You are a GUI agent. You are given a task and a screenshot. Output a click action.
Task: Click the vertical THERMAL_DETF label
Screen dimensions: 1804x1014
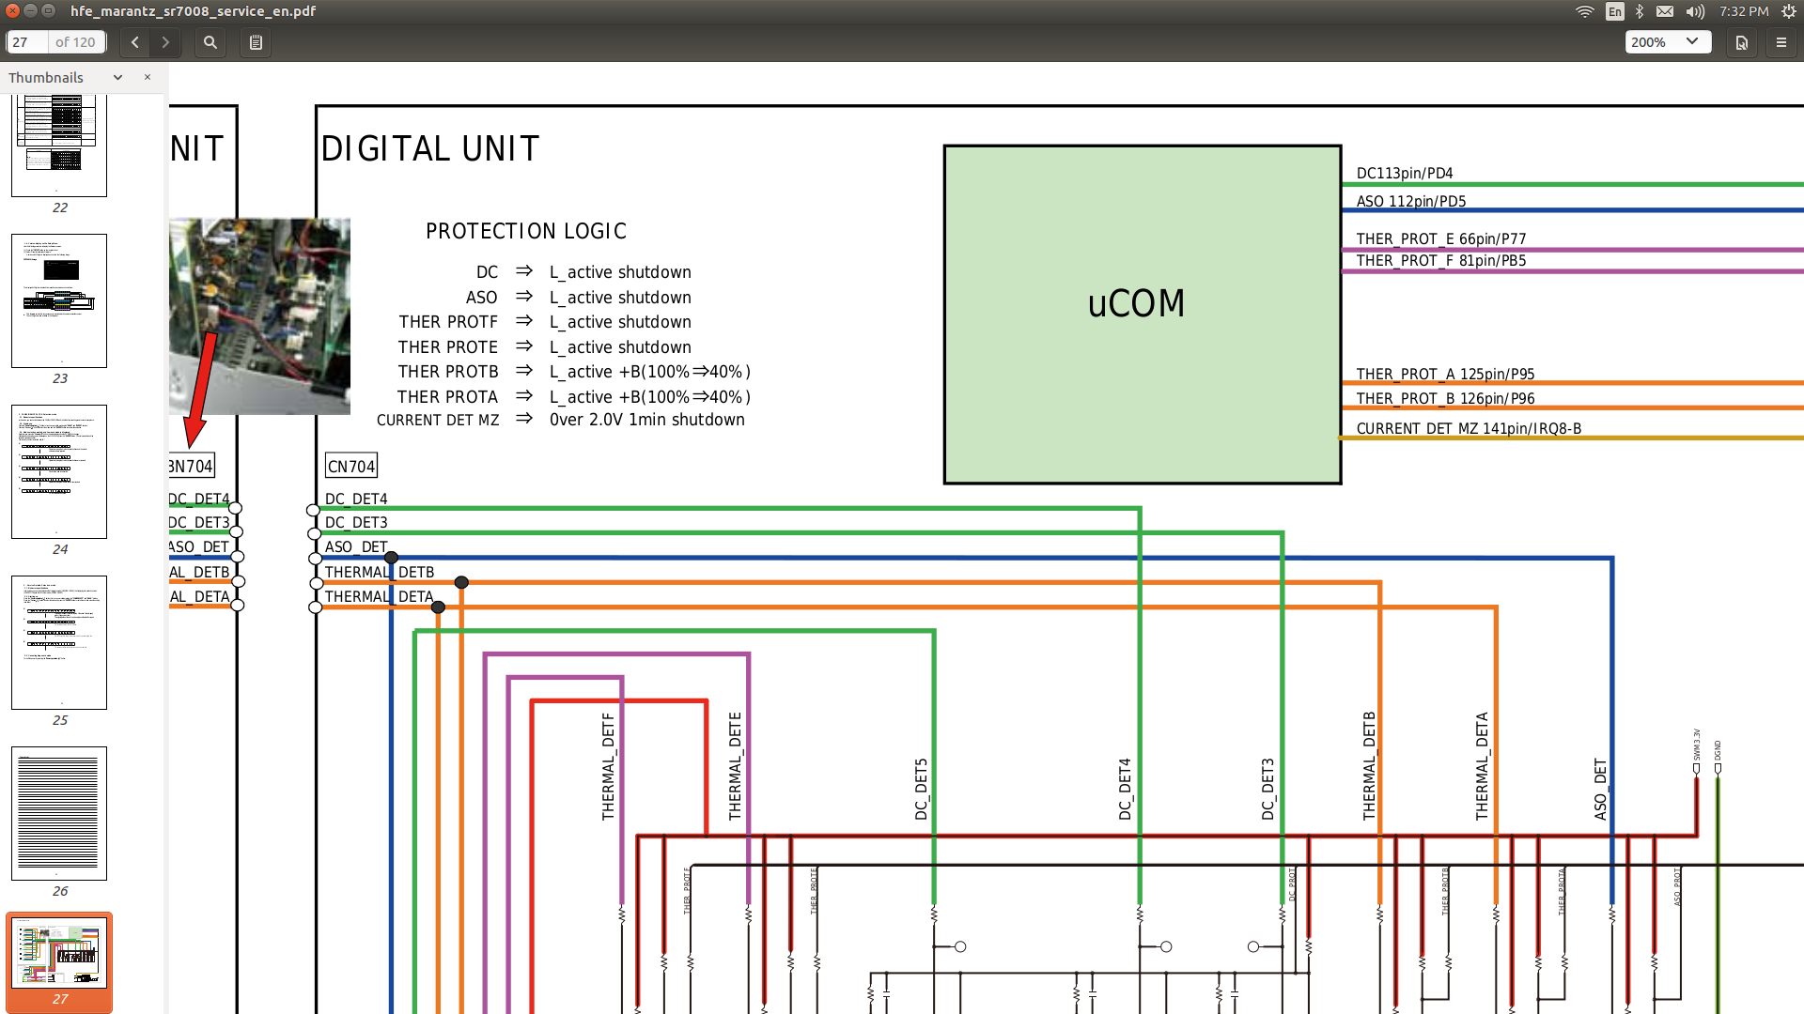[608, 767]
